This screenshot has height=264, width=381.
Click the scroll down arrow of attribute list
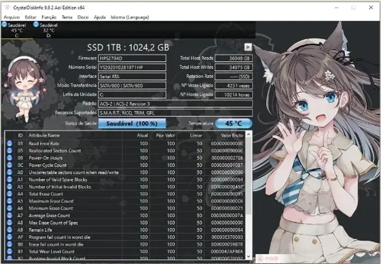249,257
